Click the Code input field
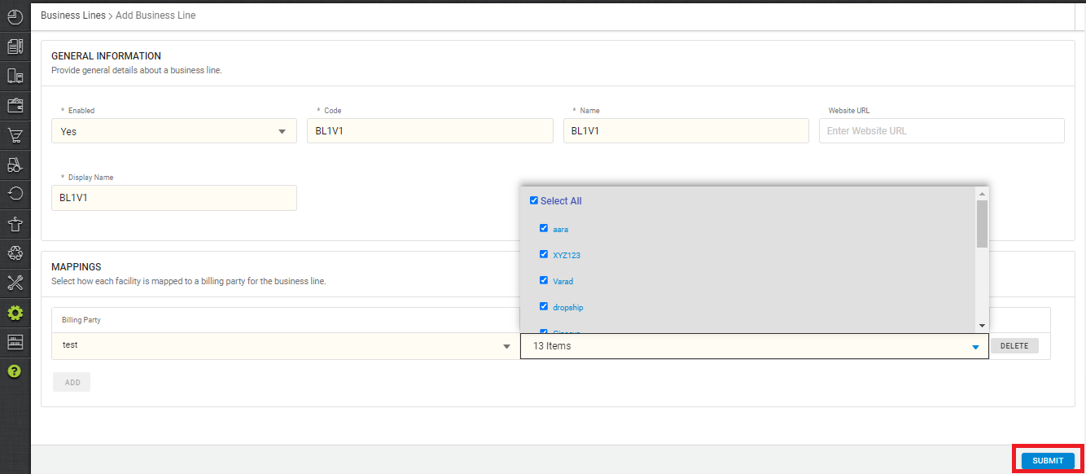The width and height of the screenshot is (1086, 474). coord(430,131)
